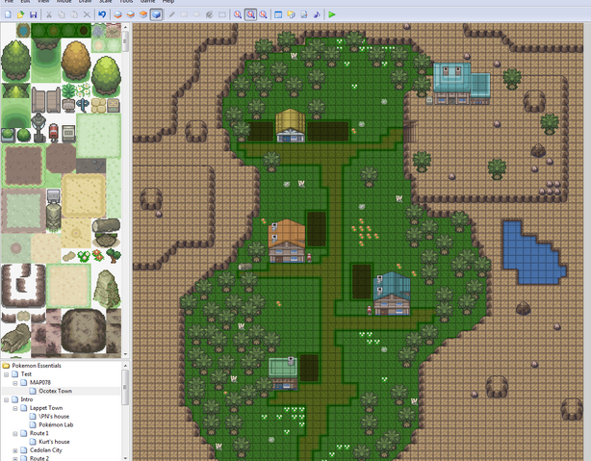Click the yellow-roofed house on the map
This screenshot has height=461, width=591.
pos(291,125)
